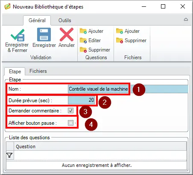Select the Etape sub-tab
Screen dimensions: 193x175
click(15, 71)
